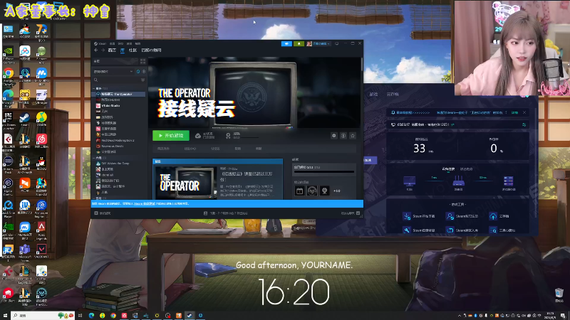Screen dimensions: 570x320
Task: Open The Operator news thumbnail image
Action: tap(186, 183)
